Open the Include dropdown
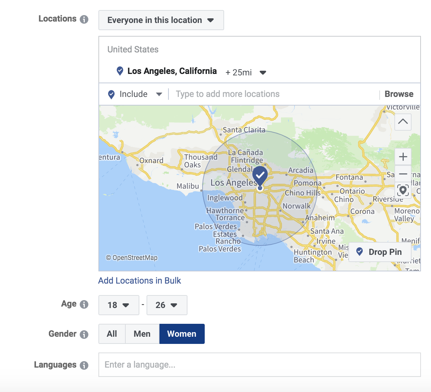The width and height of the screenshot is (431, 392). (x=135, y=94)
